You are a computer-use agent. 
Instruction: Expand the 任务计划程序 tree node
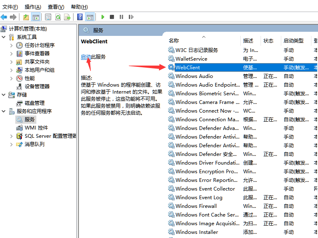12,45
